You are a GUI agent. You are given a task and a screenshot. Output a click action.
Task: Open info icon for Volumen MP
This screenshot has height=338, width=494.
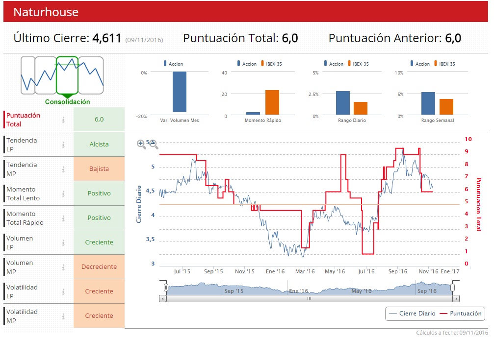pyautogui.click(x=63, y=267)
